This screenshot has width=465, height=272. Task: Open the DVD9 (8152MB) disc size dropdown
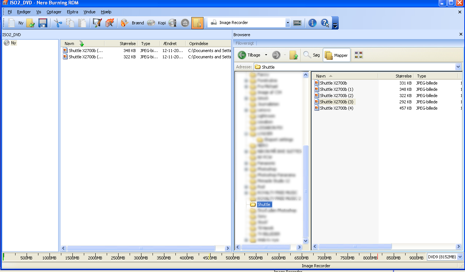[x=460, y=257]
